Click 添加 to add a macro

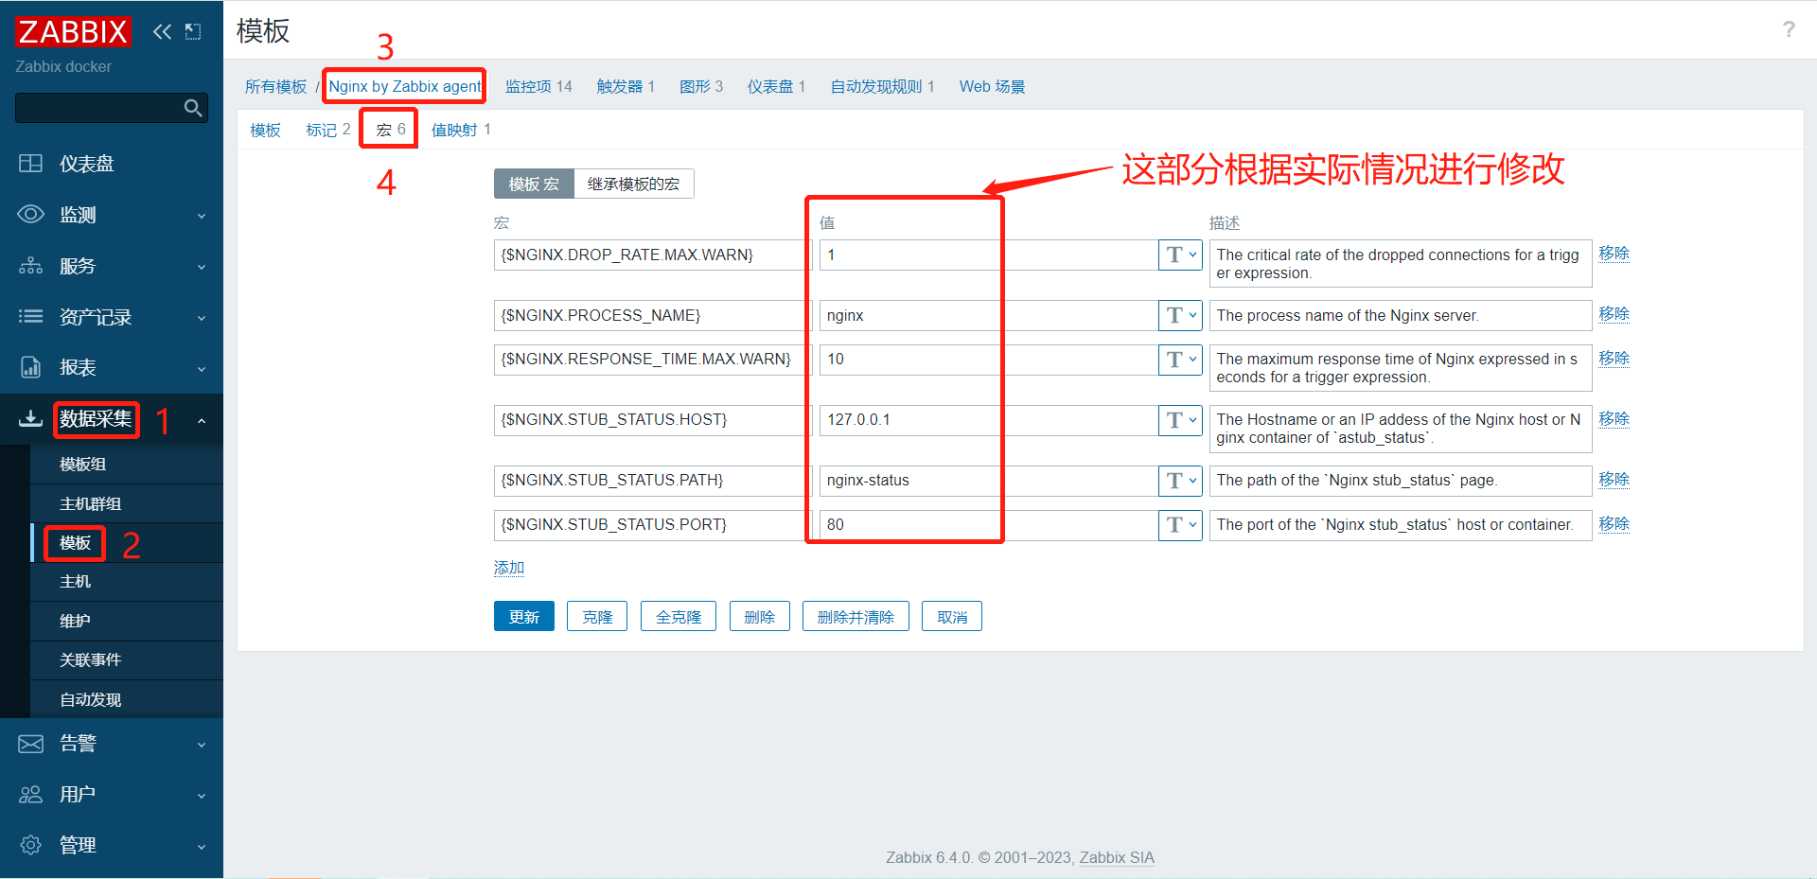point(508,568)
